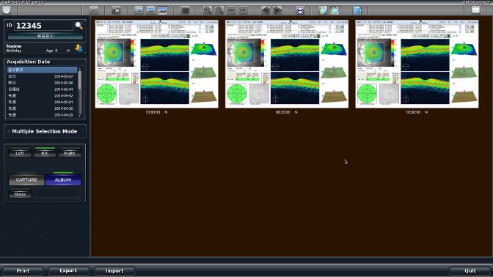Click the envelope mail icon

[475, 10]
